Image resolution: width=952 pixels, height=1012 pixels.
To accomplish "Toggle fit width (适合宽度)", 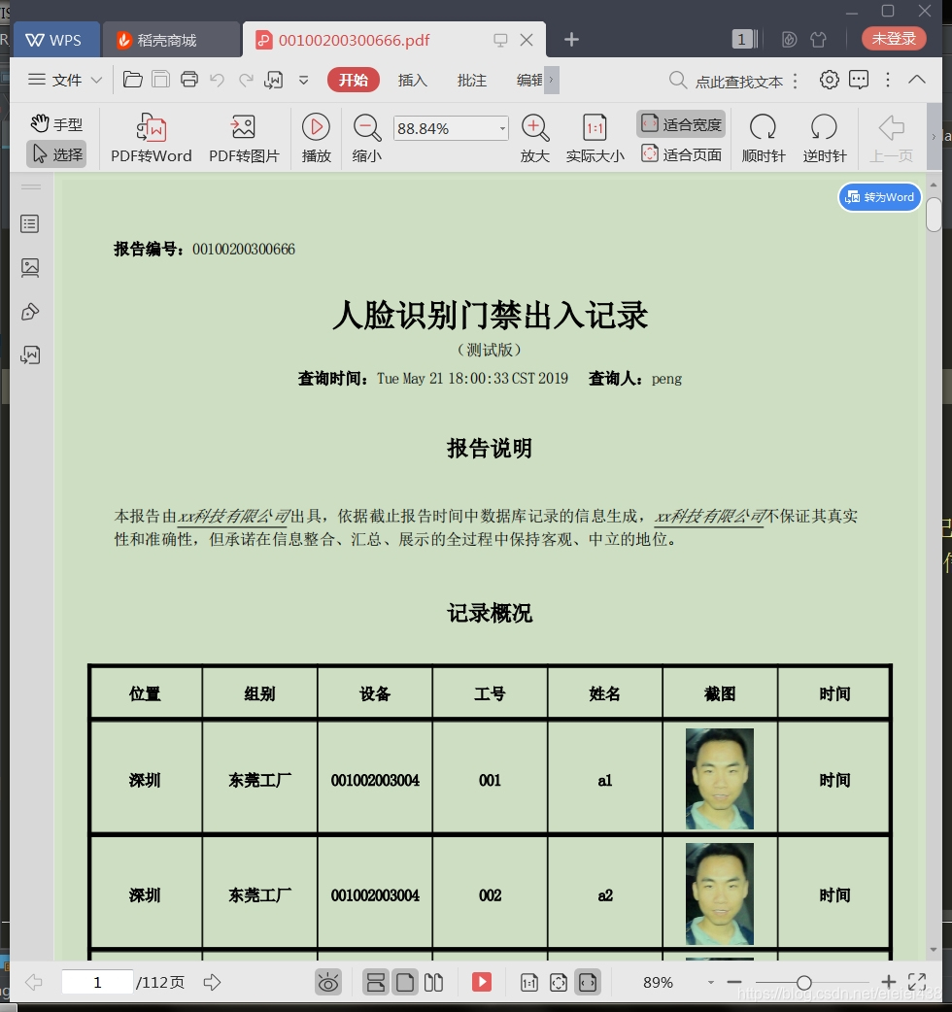I will click(x=682, y=124).
